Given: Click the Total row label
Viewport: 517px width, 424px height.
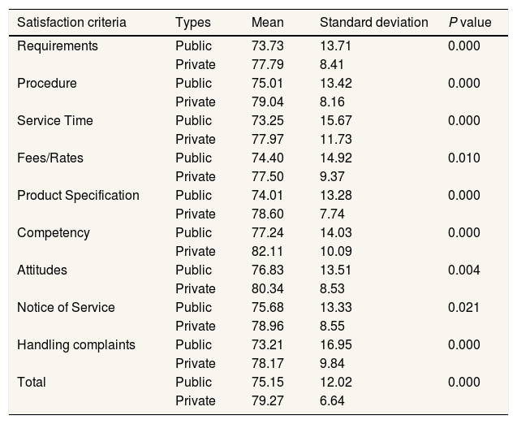Looking at the screenshot, I should point(32,383).
